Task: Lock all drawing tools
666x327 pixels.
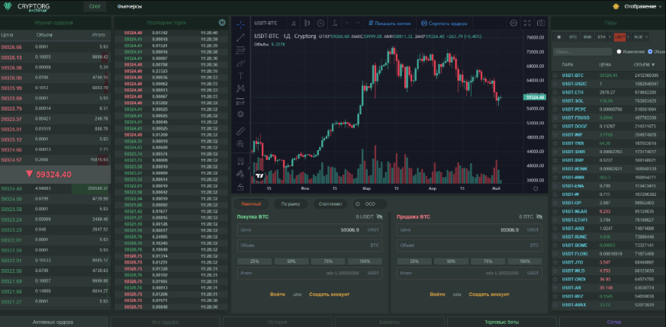Action: click(240, 187)
